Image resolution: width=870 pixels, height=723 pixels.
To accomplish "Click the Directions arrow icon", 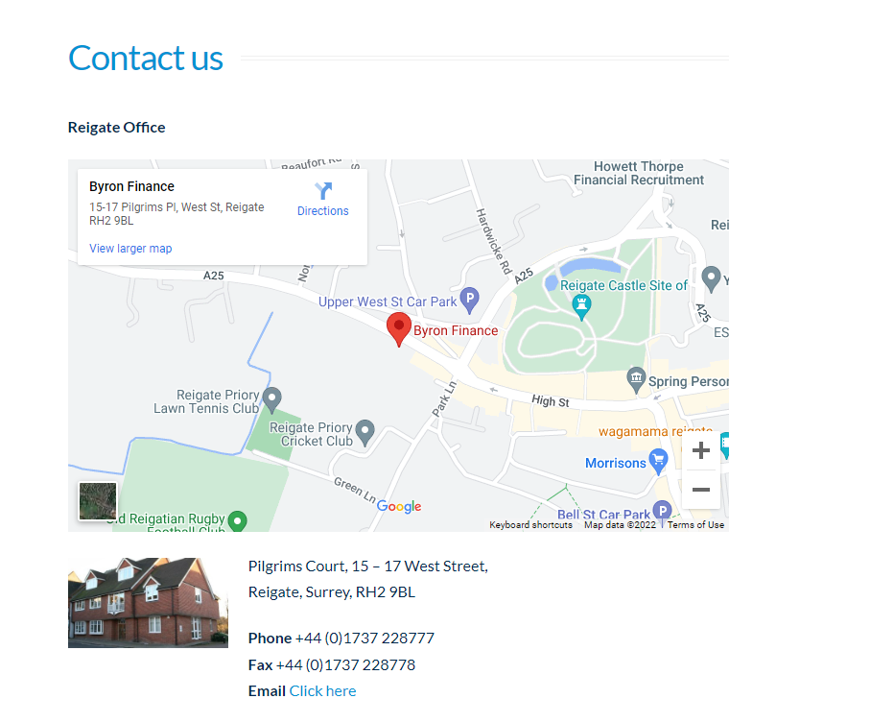I will pos(323,190).
